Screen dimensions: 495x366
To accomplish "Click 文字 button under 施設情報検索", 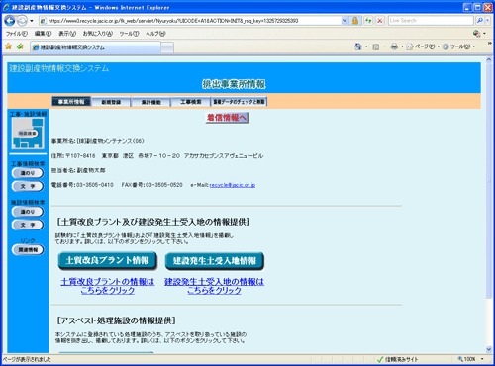I will [x=28, y=225].
